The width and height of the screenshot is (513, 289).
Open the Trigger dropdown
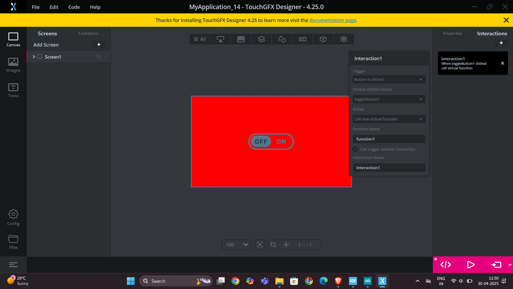pos(389,79)
